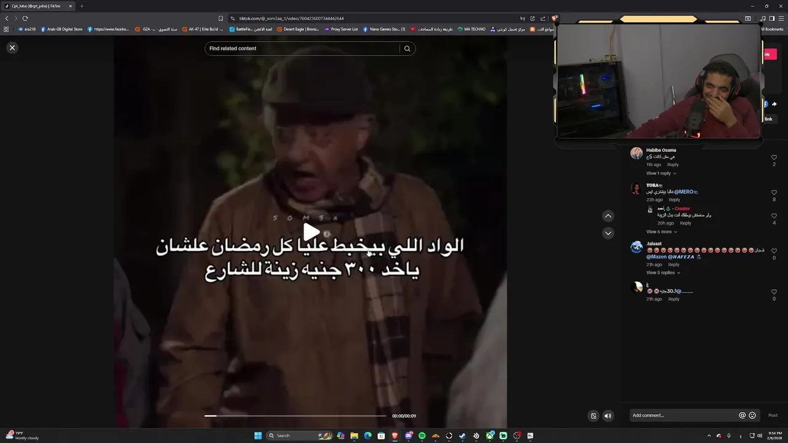
Task: Open a new browser tab
Action: pos(81,6)
